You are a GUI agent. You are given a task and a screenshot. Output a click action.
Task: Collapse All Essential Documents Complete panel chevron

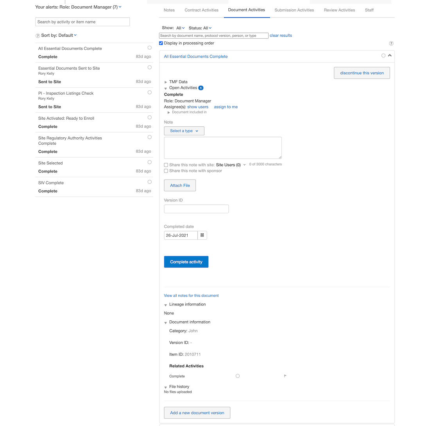point(390,56)
